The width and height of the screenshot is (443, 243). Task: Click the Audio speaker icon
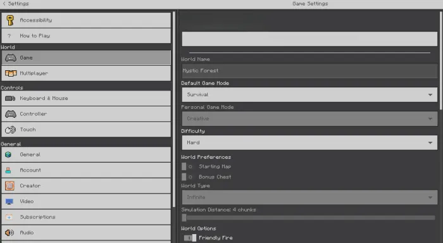(9, 232)
